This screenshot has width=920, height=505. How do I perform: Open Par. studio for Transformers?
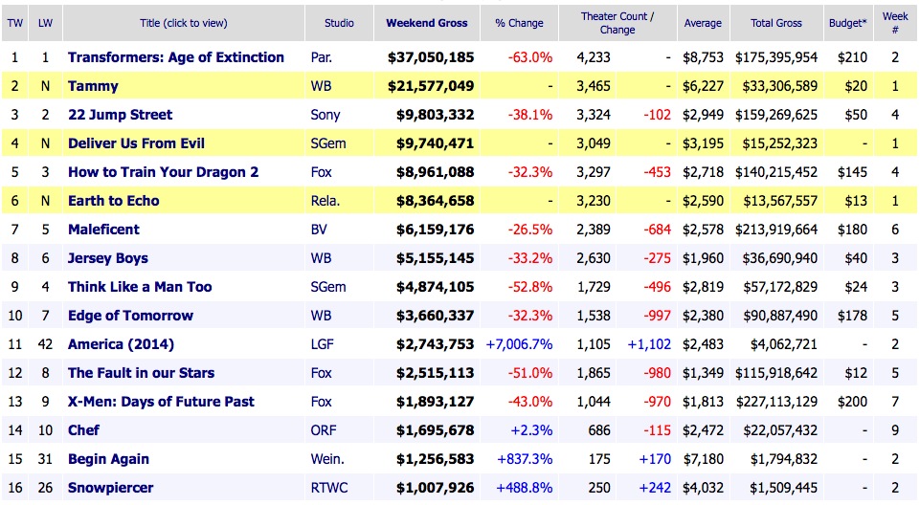click(x=322, y=57)
